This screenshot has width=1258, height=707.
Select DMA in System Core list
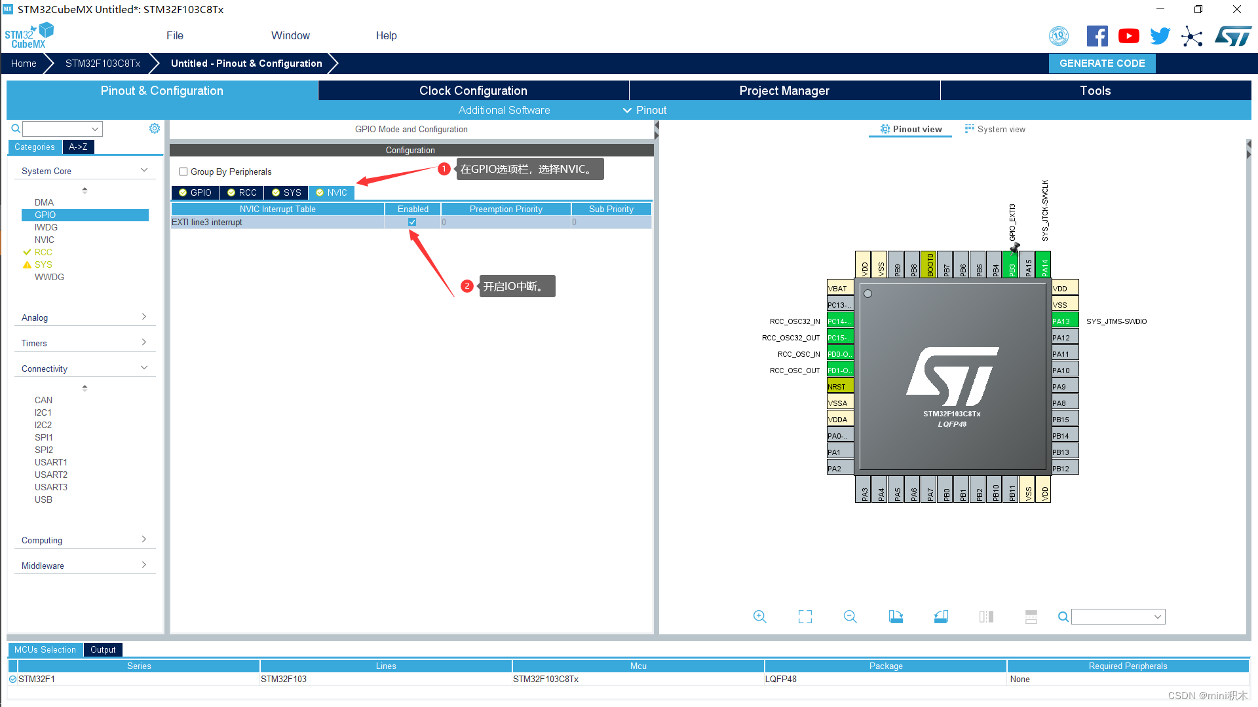[x=44, y=202]
